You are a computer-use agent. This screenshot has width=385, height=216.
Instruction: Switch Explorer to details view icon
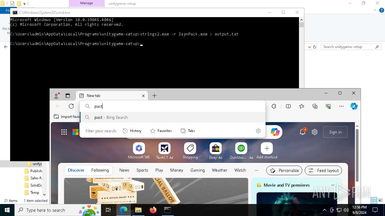pos(374,200)
